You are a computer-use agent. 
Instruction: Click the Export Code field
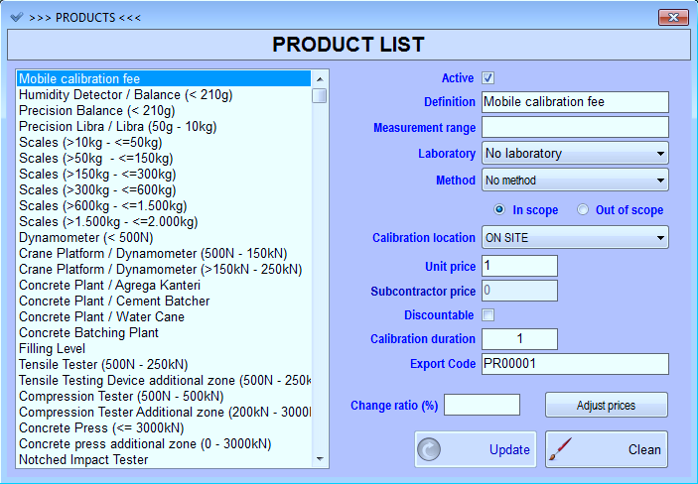(x=575, y=364)
